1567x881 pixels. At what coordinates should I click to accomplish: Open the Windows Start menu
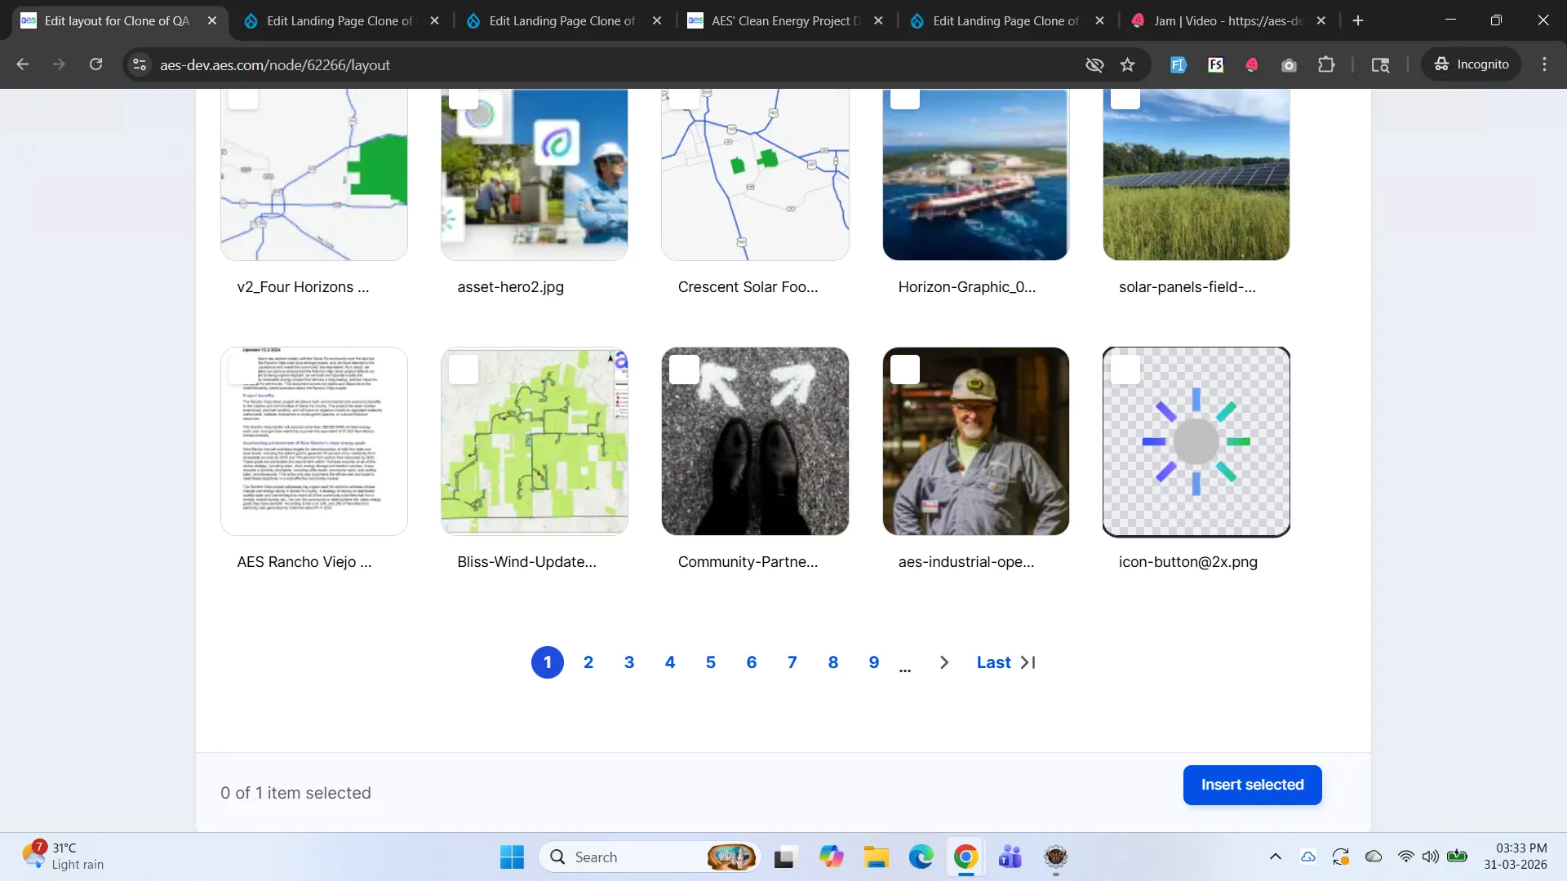point(512,857)
